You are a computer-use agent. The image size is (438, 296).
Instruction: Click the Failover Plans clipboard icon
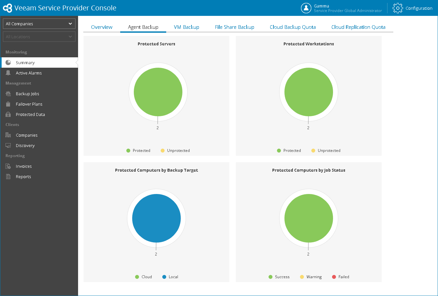coord(8,104)
